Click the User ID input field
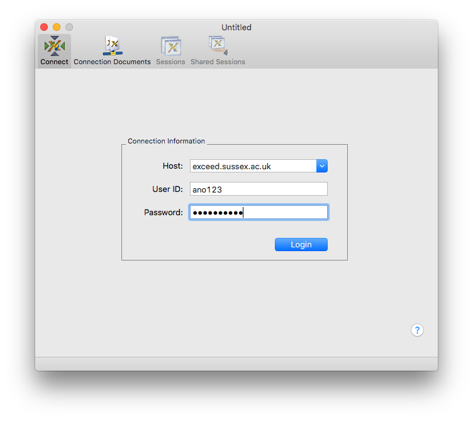473x421 pixels. pos(259,189)
